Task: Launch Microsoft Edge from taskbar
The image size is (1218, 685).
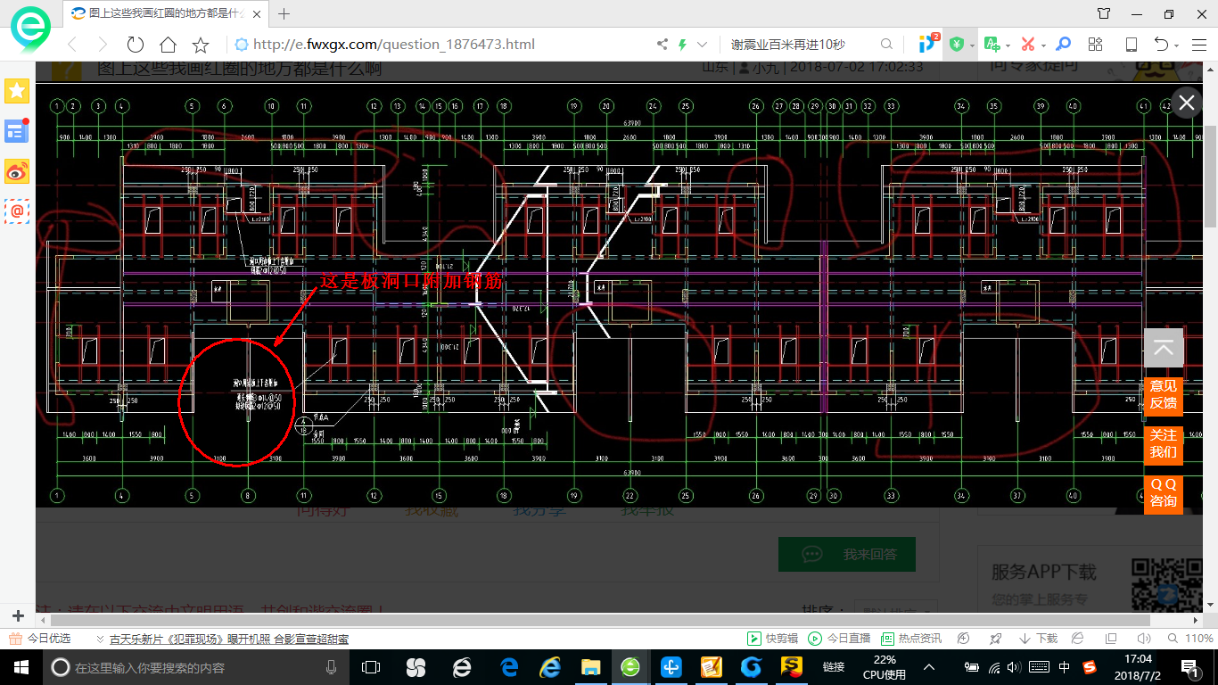Action: 509,667
